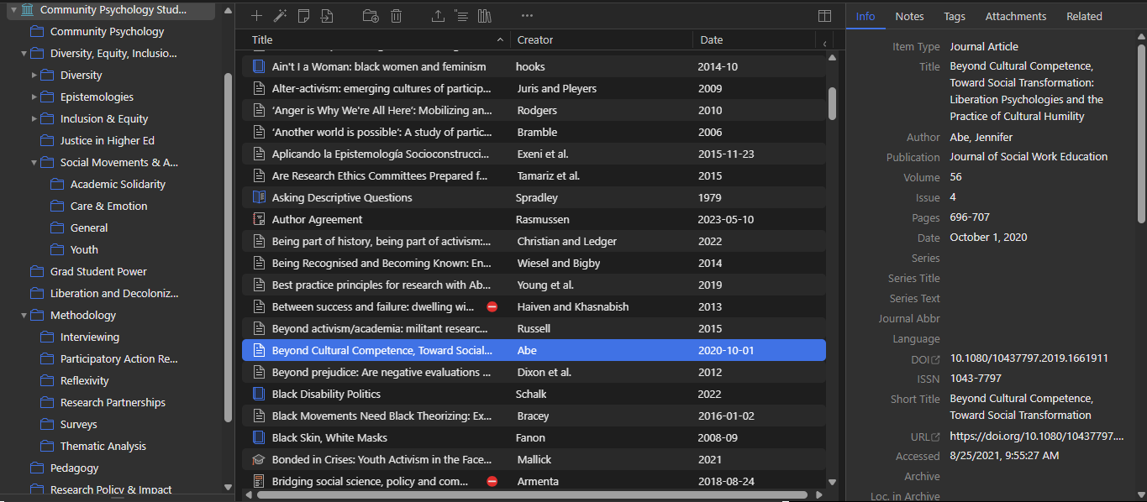The image size is (1147, 502).
Task: Select the Justice in Higher Ed collection
Action: 108,140
